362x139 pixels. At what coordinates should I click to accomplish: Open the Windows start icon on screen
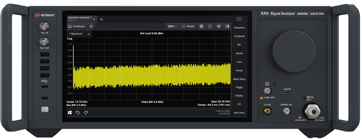coord(70,113)
